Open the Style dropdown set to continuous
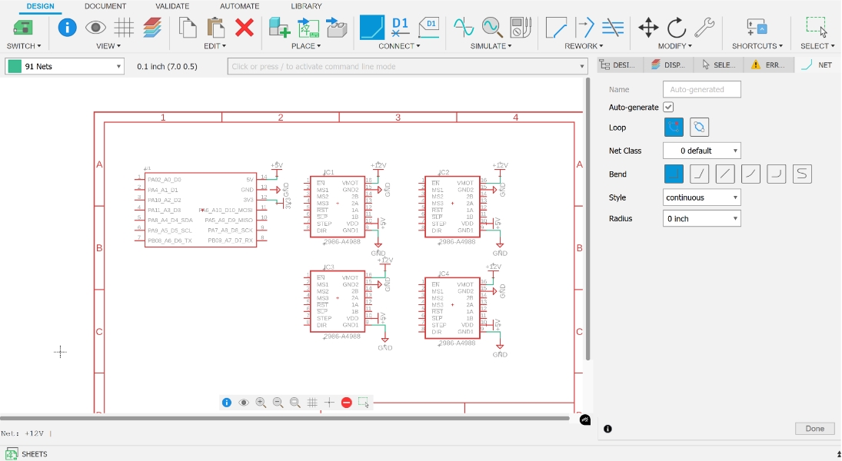Screen dimensions: 842x461 point(702,197)
